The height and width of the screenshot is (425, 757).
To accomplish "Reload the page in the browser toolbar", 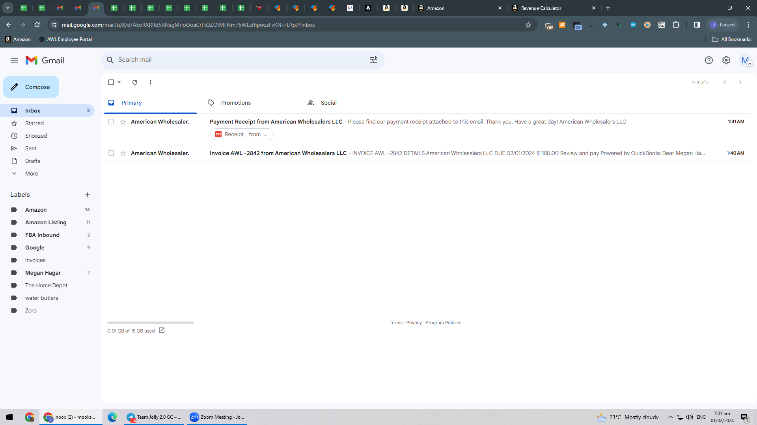I will point(37,25).
